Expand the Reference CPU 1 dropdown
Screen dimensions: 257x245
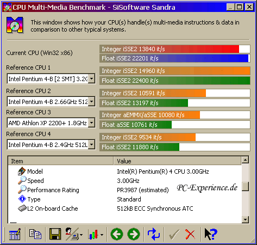point(92,79)
